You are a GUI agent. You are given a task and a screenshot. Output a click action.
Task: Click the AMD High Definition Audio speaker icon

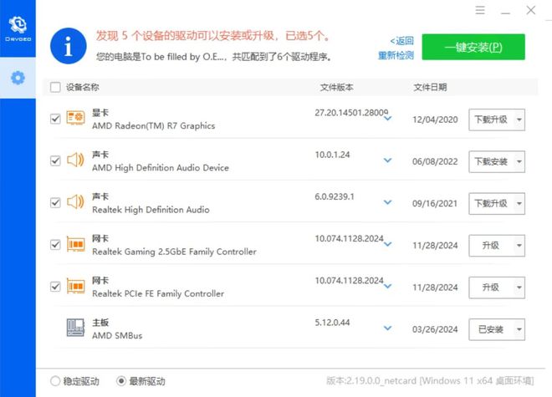[x=75, y=160]
